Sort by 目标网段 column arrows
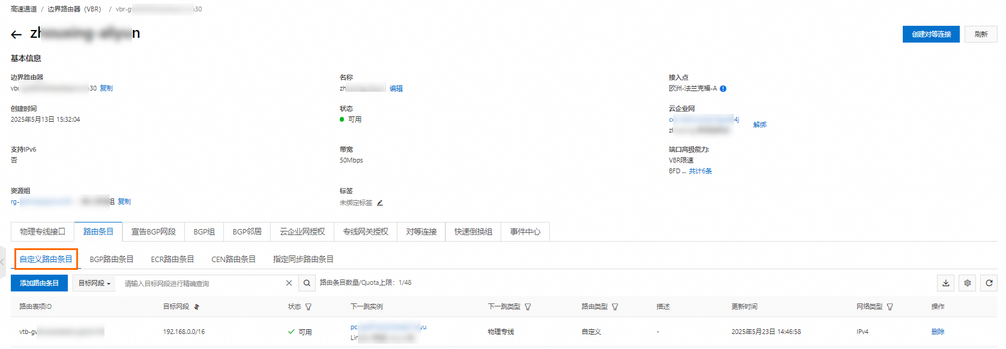1006x349 pixels. [x=197, y=307]
